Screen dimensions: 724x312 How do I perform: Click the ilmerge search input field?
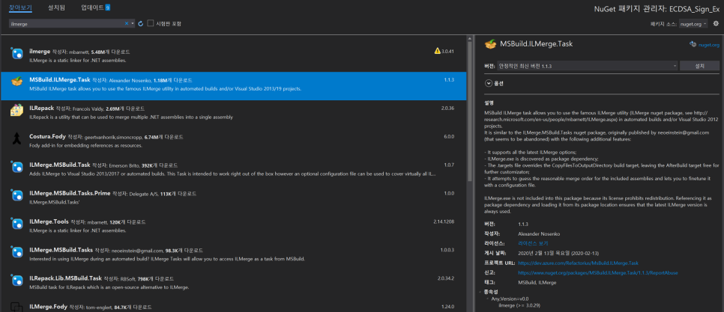[67, 23]
